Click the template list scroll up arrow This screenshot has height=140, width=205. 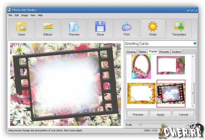193,57
